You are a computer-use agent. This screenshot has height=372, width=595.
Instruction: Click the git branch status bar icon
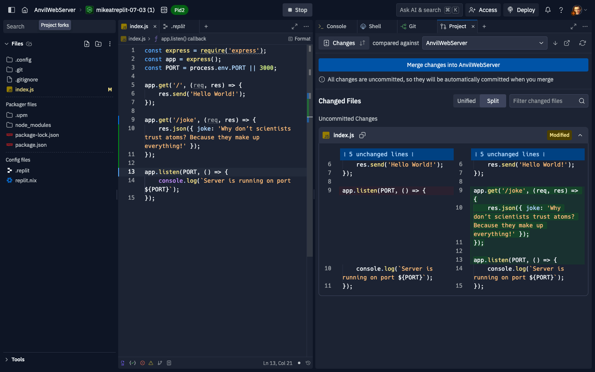point(160,363)
